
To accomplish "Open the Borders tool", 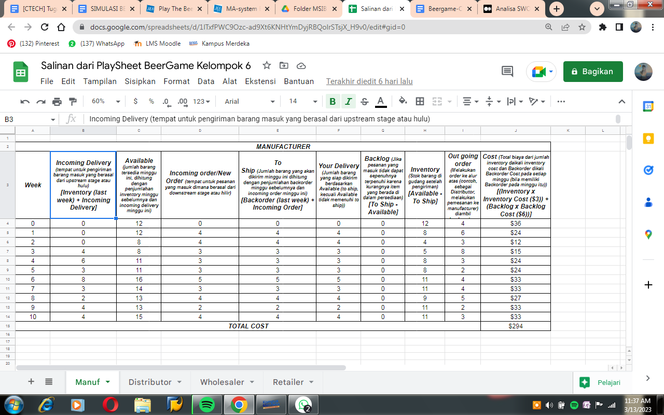I will (x=420, y=101).
